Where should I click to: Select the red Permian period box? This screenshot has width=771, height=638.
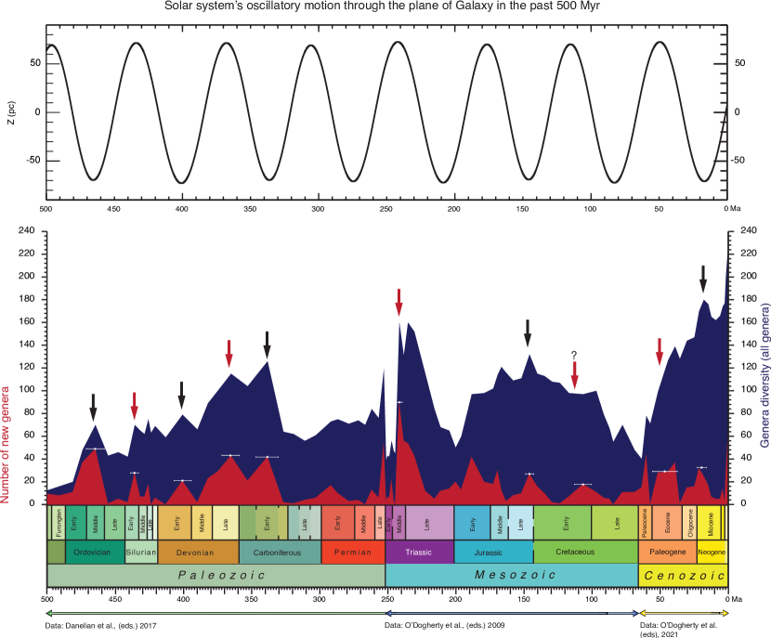(353, 552)
